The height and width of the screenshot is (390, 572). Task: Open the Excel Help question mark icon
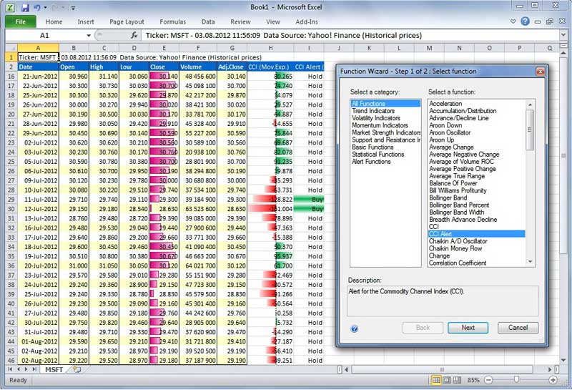point(525,21)
